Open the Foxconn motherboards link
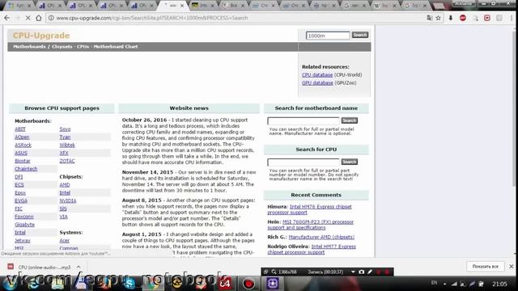This screenshot has width=518, height=291. 24,217
